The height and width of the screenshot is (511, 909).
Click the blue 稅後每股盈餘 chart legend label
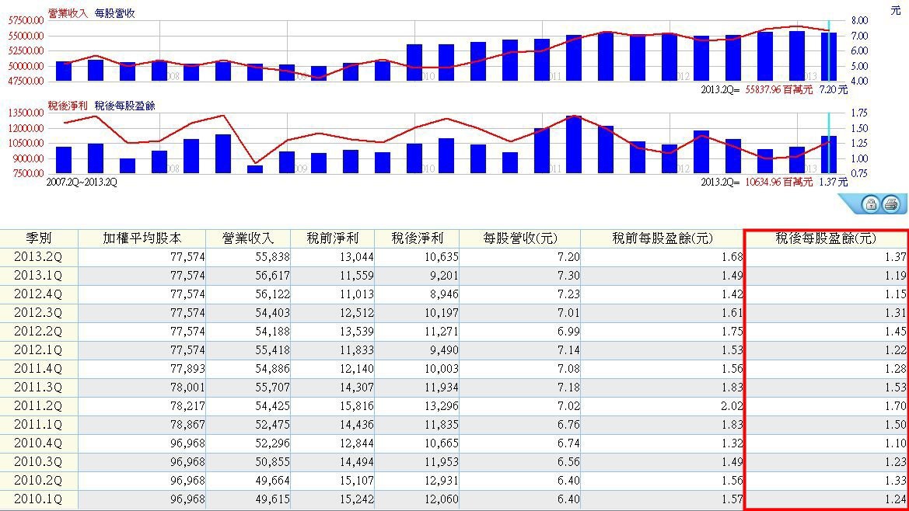point(124,106)
